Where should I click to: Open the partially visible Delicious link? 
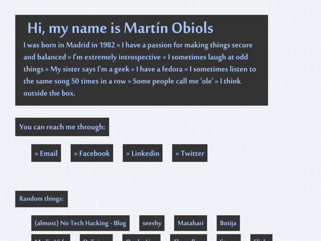(96, 238)
